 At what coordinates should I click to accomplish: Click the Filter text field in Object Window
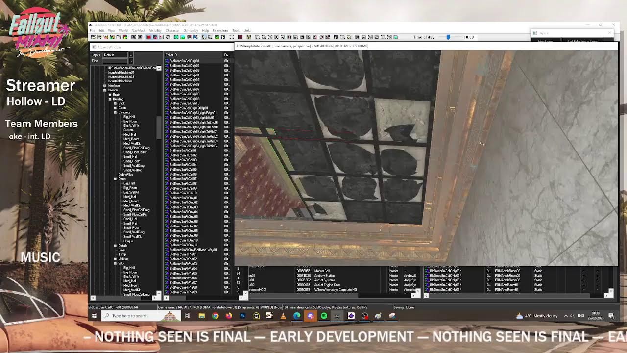(115, 61)
